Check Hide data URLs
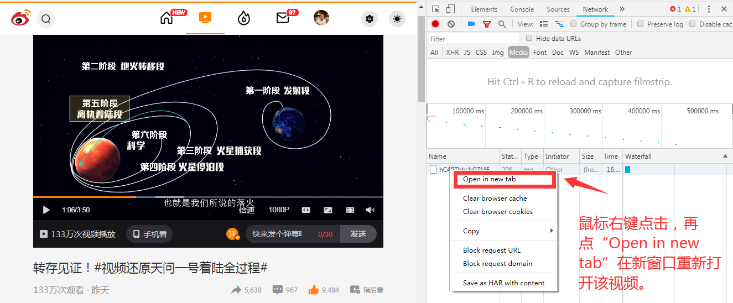Image resolution: width=733 pixels, height=303 pixels. coord(529,38)
